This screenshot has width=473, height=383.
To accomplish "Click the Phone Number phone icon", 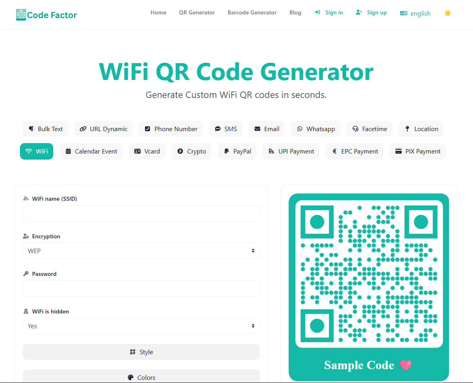I will [x=148, y=129].
